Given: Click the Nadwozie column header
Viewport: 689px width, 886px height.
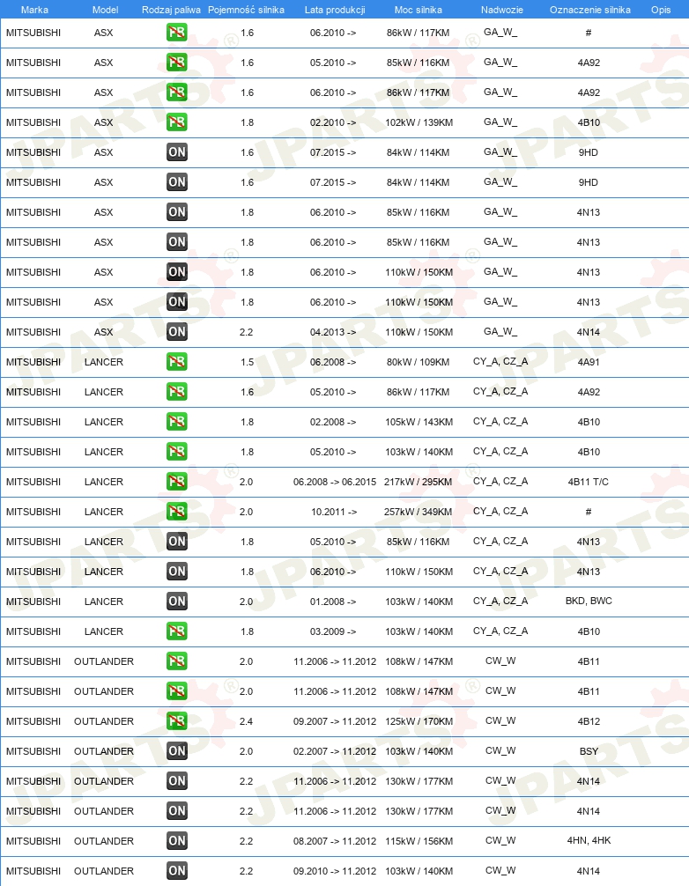Looking at the screenshot, I should point(502,10).
